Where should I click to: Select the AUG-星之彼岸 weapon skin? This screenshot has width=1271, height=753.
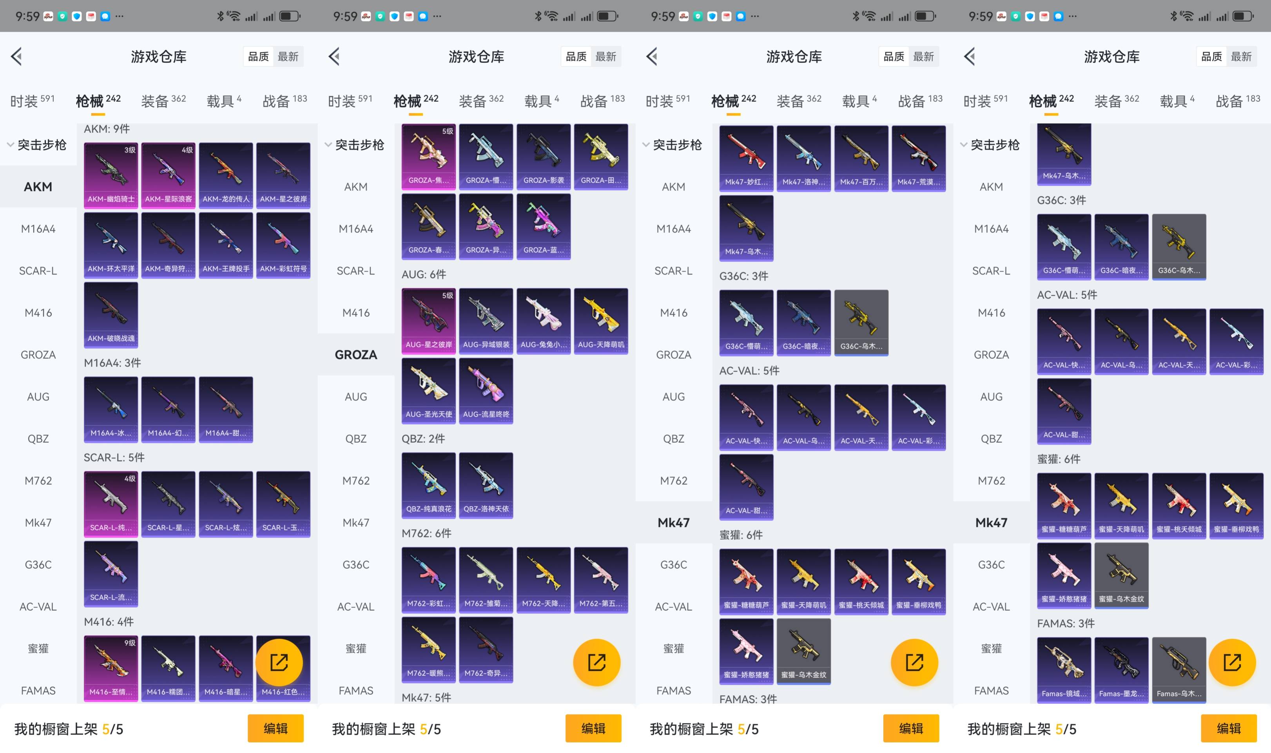point(428,321)
